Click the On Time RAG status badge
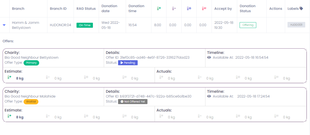 pos(85,25)
